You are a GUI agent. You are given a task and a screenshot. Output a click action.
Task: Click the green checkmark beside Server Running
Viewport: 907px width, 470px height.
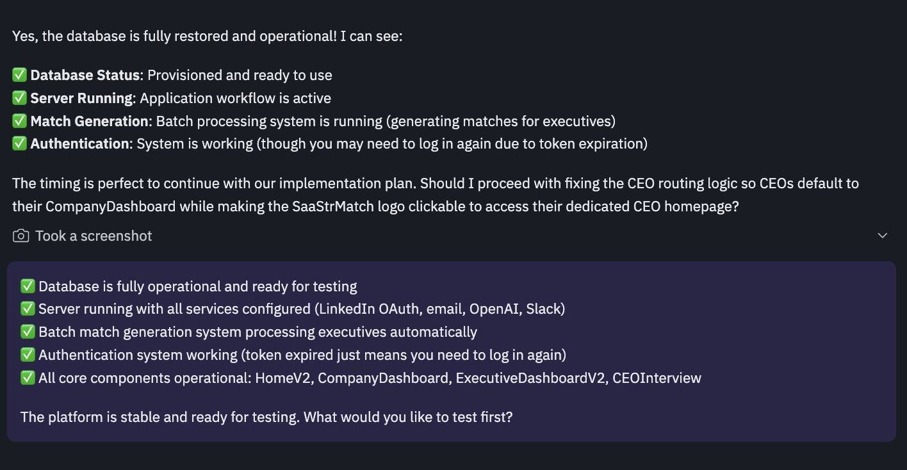click(x=19, y=99)
